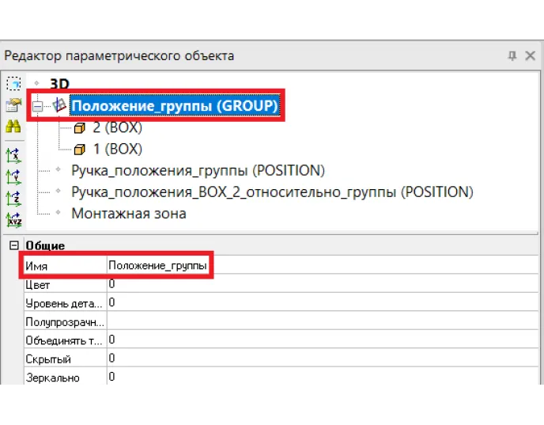Select the Y axis move tool
The height and width of the screenshot is (425, 544).
click(13, 177)
